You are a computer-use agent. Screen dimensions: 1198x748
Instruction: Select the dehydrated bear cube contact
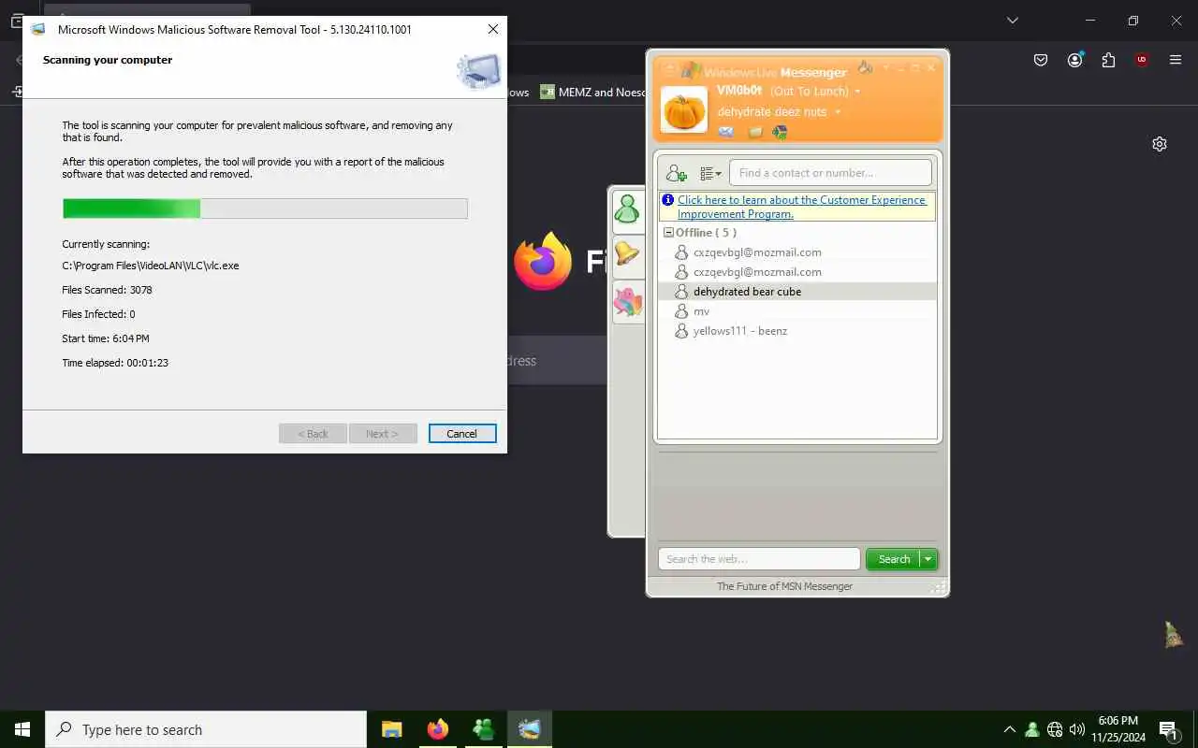(x=796, y=292)
